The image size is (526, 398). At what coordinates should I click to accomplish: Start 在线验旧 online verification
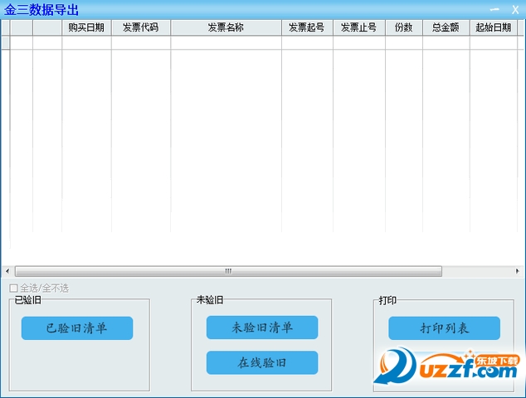[262, 362]
